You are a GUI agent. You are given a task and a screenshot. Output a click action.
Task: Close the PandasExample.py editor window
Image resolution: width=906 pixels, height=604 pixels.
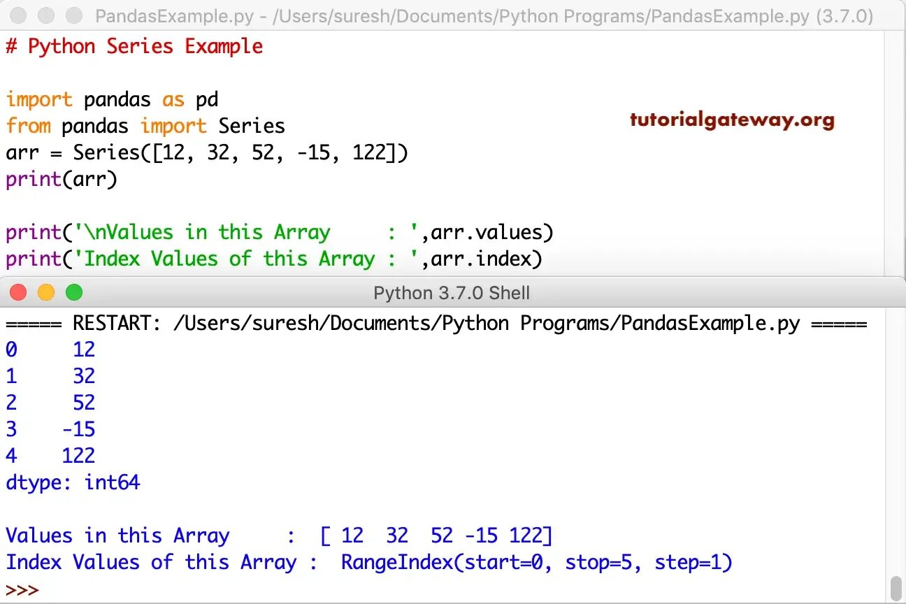(x=18, y=15)
